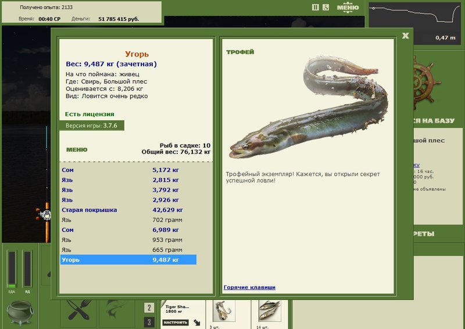Switch to rod slot 2
Viewport: 465px width, 329px height.
pyautogui.click(x=149, y=307)
